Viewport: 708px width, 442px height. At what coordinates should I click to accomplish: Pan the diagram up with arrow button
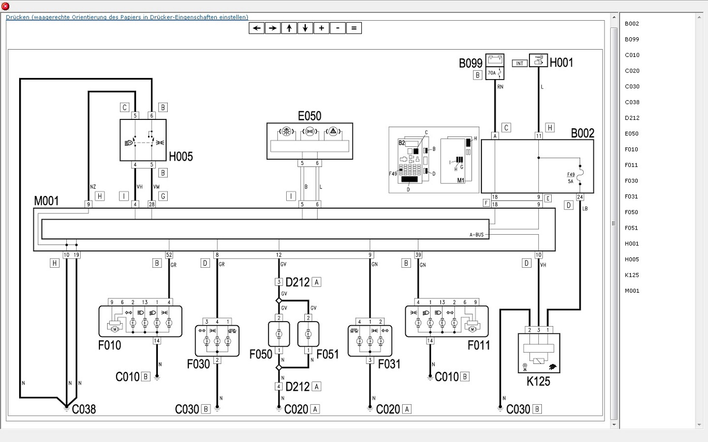tap(289, 28)
